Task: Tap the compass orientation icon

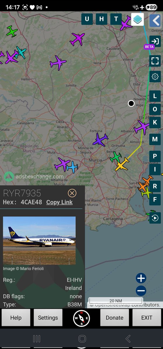Action: [x=81, y=318]
